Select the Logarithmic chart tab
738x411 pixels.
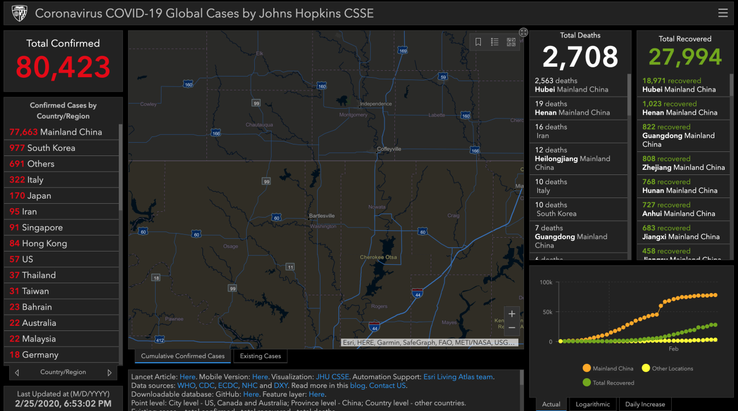tap(593, 404)
